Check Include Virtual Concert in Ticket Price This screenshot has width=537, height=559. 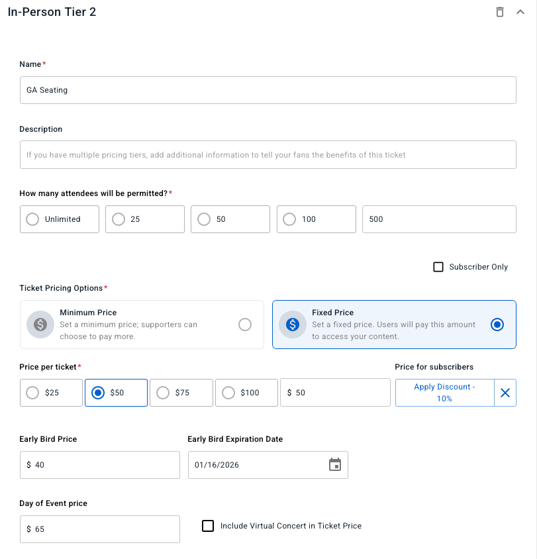pyautogui.click(x=208, y=526)
